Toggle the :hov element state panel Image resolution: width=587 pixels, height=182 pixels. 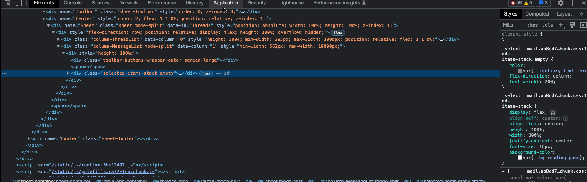pyautogui.click(x=533, y=25)
